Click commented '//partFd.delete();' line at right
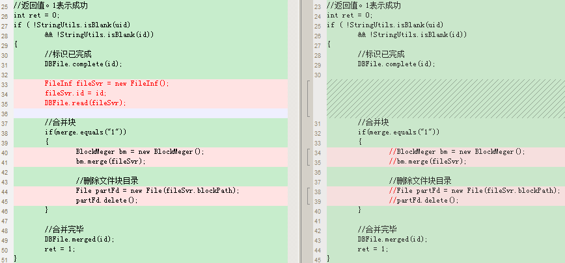This screenshot has height=263, width=565. point(424,200)
